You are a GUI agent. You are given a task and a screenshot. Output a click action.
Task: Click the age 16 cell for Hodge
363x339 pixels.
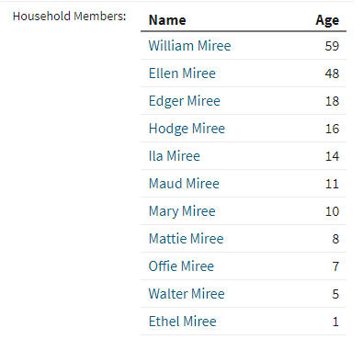(332, 129)
